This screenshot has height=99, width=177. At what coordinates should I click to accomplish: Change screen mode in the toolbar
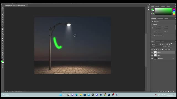(2, 67)
